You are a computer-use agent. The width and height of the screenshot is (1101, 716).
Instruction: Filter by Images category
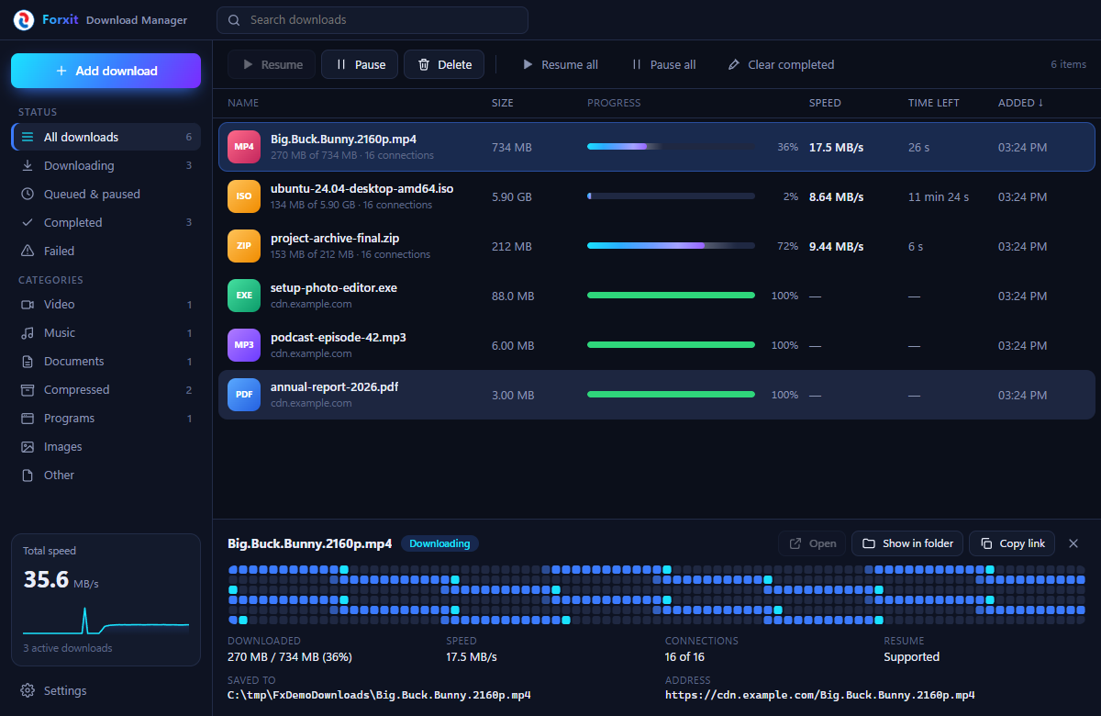[106, 446]
